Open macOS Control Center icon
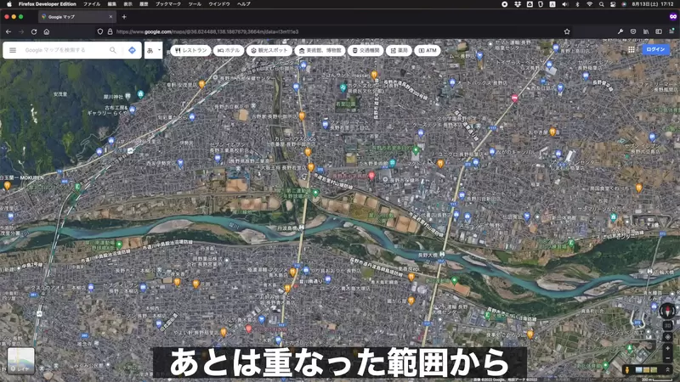The image size is (680, 382). [613, 4]
